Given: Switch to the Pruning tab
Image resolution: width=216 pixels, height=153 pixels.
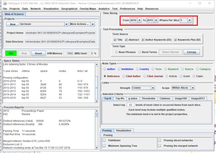Looking at the screenshot, I should click(107, 131).
